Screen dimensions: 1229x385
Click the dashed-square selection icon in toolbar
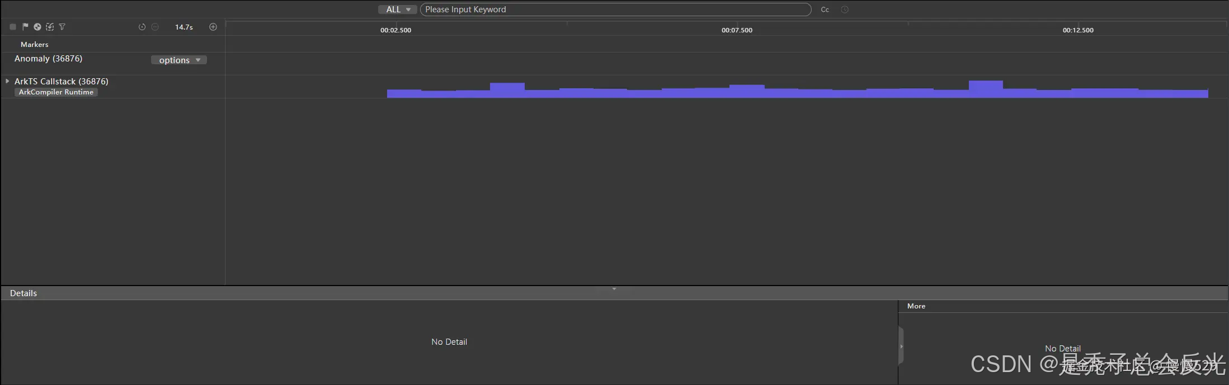tap(50, 27)
